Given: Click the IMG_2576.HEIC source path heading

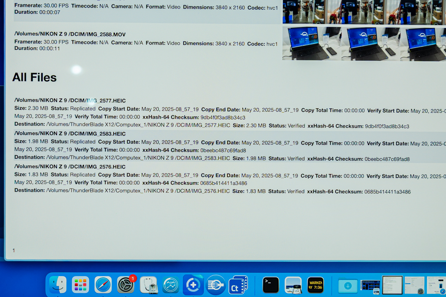Looking at the screenshot, I should coord(70,167).
